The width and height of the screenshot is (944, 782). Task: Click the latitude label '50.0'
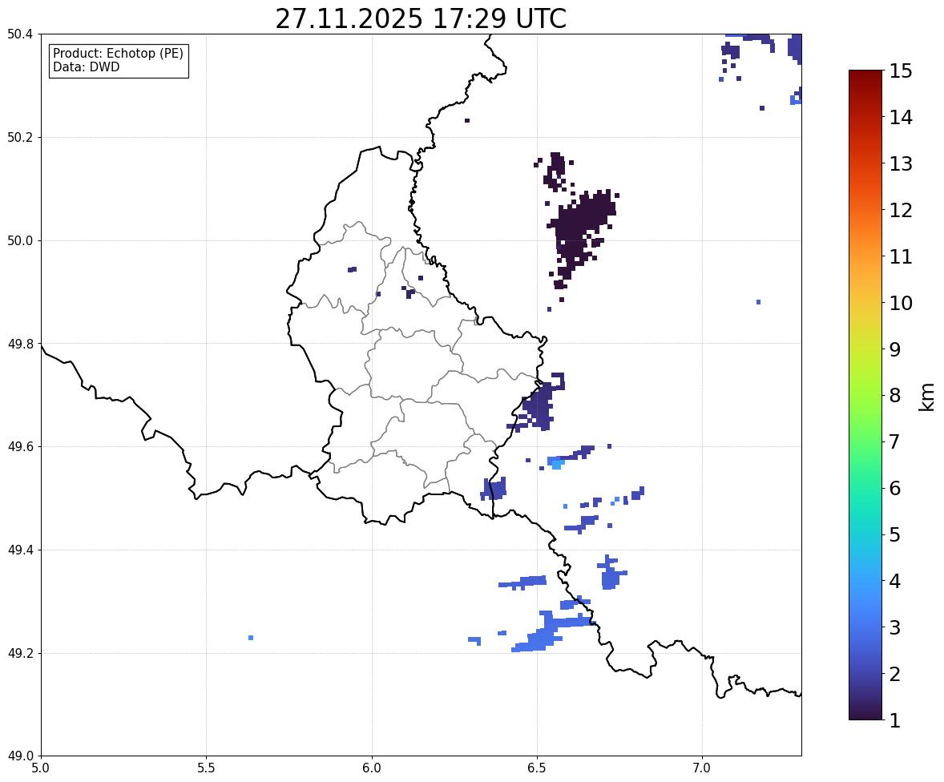(x=20, y=241)
